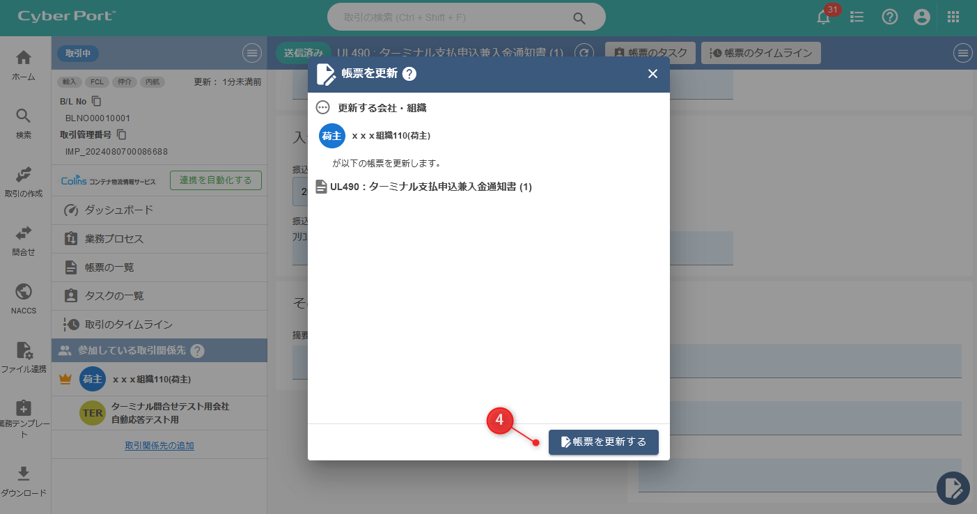Open the left panel hamburger menu
977x514 pixels.
(x=251, y=53)
